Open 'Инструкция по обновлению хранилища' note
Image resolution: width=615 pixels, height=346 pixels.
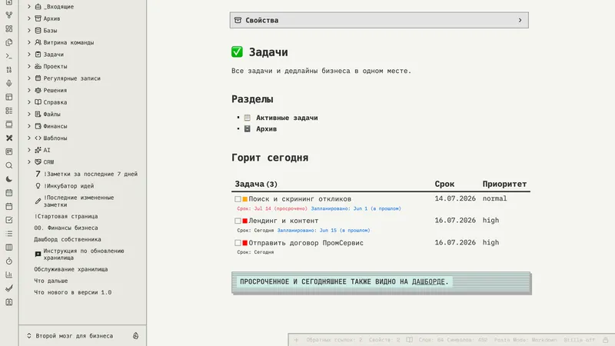click(x=84, y=255)
